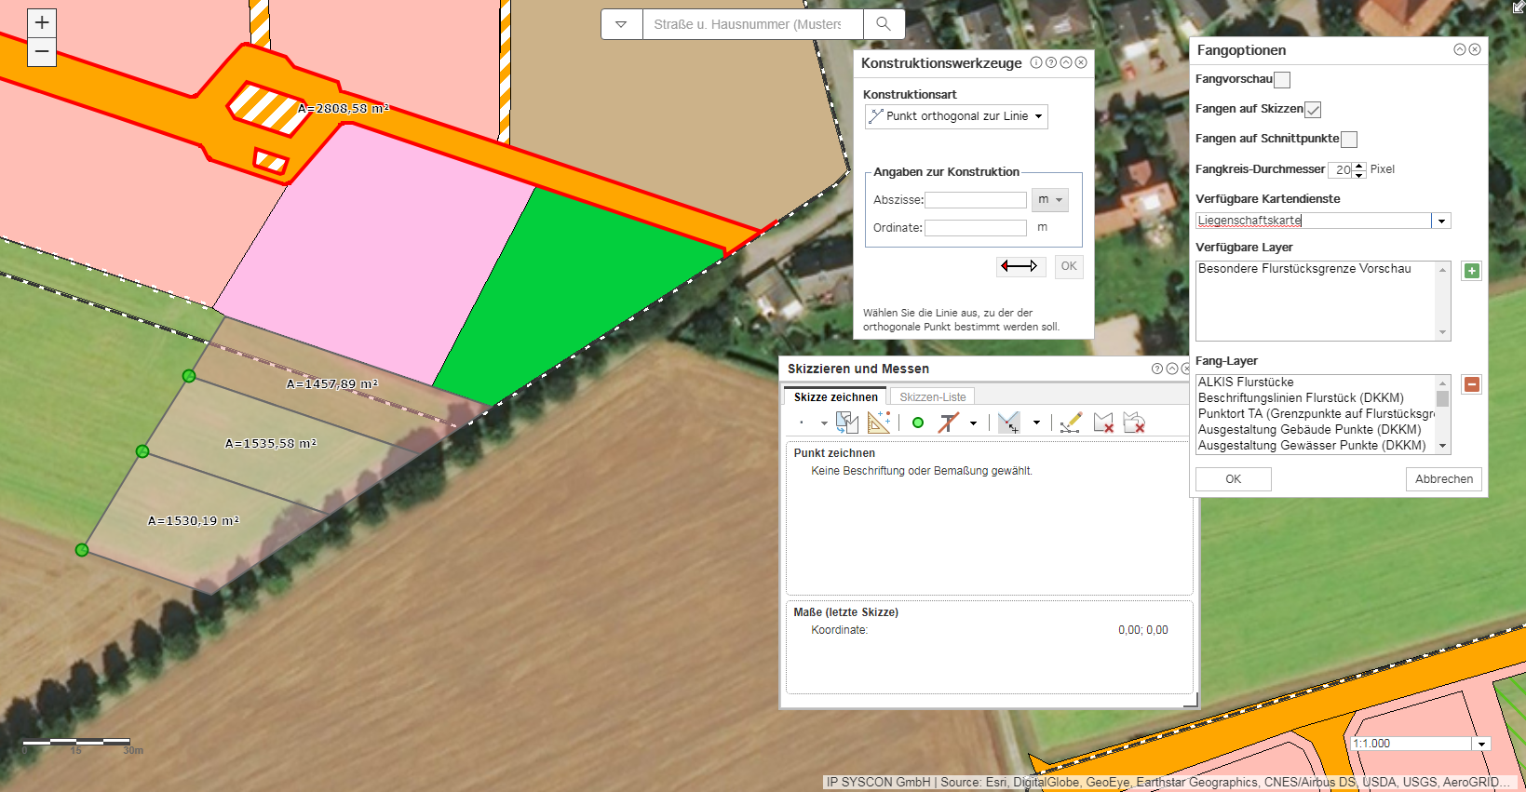
Task: Click into the Abszisse input field
Action: (975, 200)
